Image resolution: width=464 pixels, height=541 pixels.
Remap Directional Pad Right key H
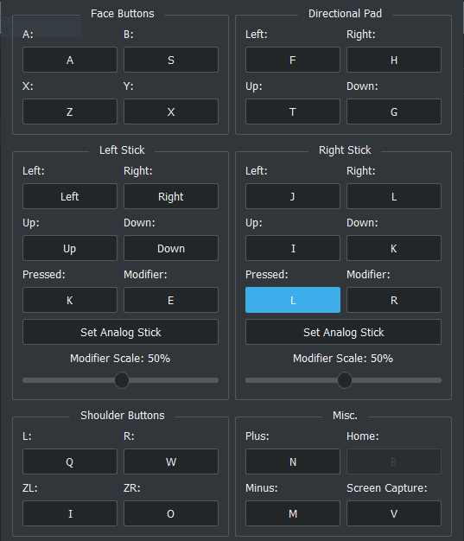[394, 60]
